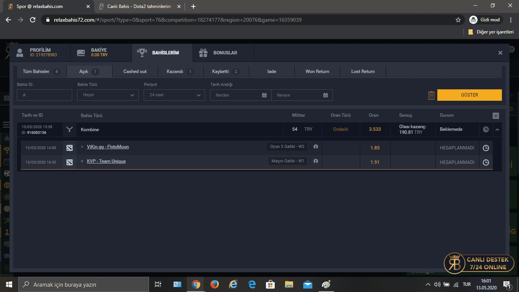This screenshot has width=519, height=292.
Task: Open Mail app from taskbar
Action: pos(308,284)
